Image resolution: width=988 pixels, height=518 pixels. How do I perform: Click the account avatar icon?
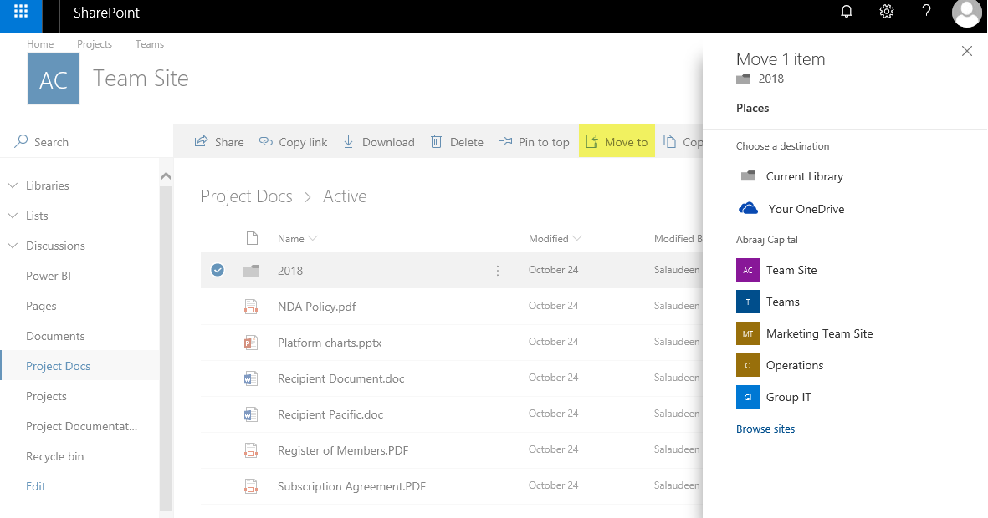[966, 13]
